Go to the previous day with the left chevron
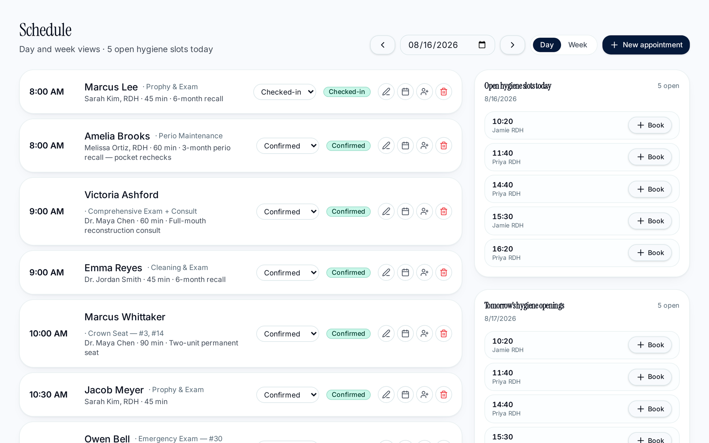 coord(383,45)
